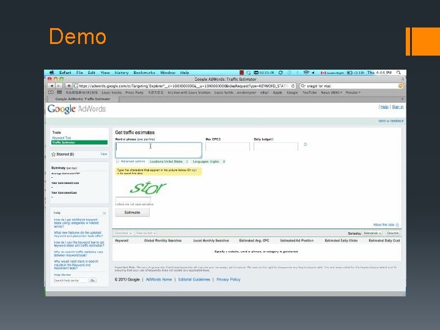Viewport: 440px width, 330px height.
Task: Open the File menu
Action: coord(79,73)
